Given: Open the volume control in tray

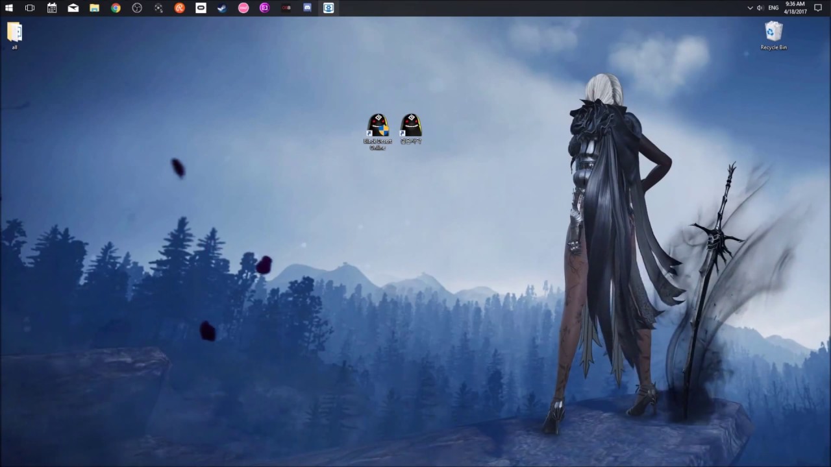Looking at the screenshot, I should (760, 8).
